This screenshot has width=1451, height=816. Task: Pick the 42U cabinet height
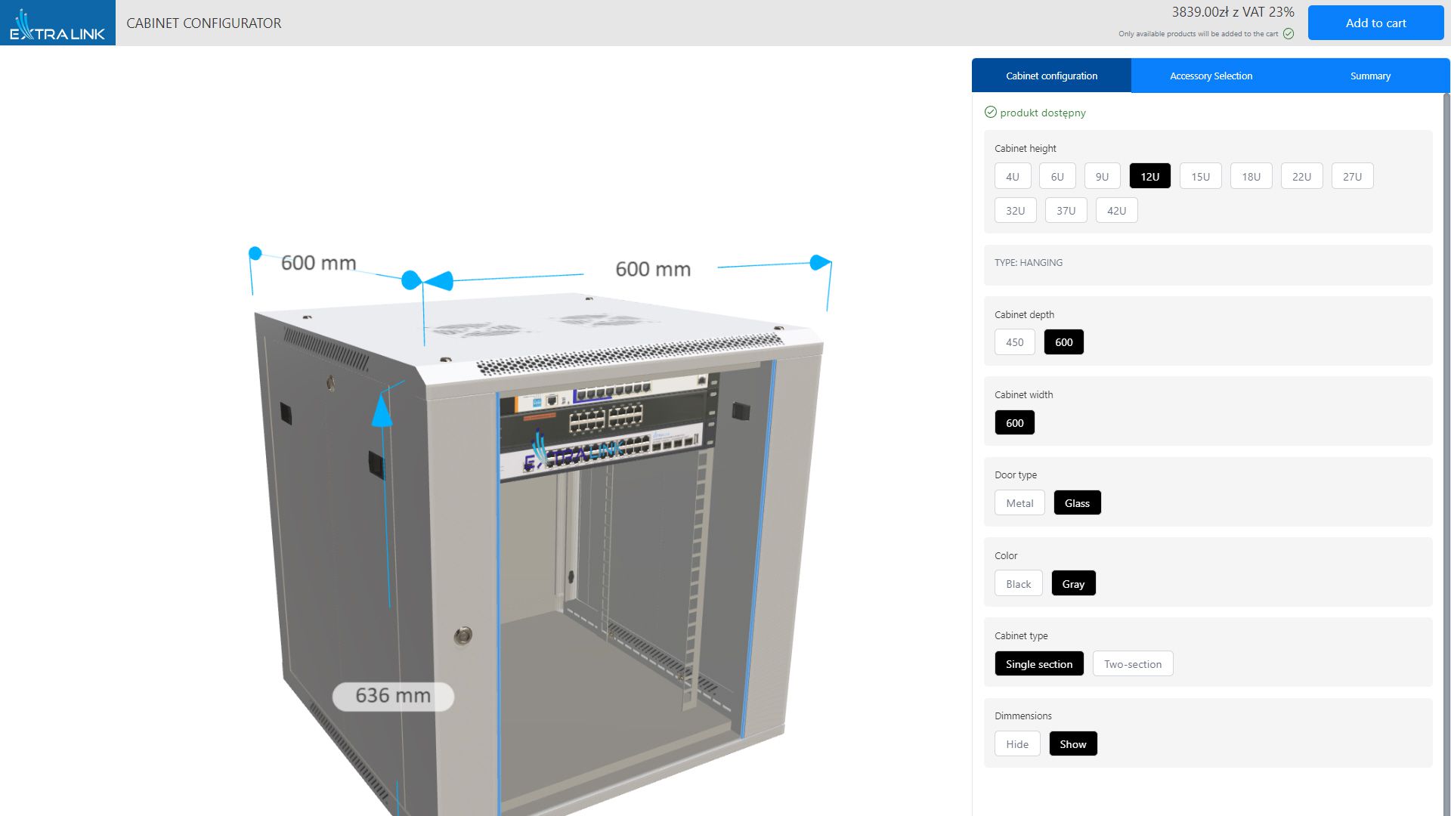tap(1116, 211)
